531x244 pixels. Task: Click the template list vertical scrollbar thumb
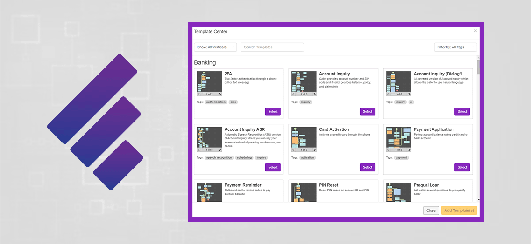tap(478, 67)
